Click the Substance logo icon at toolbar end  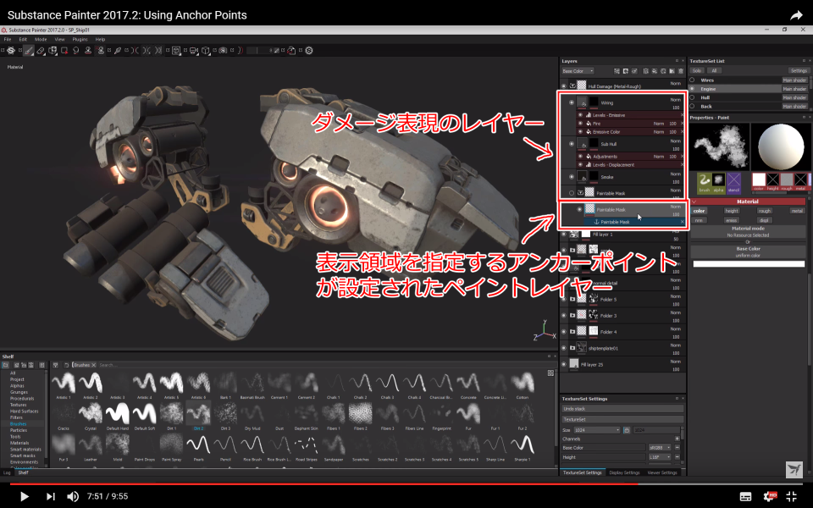pyautogui.click(x=308, y=50)
